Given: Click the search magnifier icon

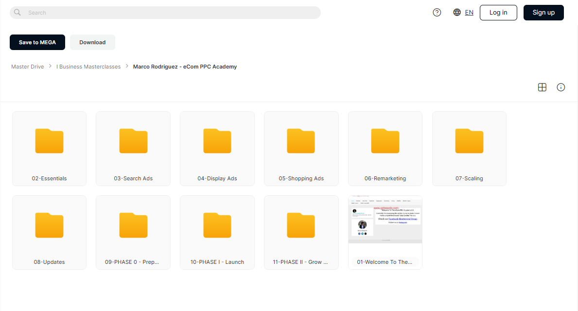Looking at the screenshot, I should pos(18,13).
